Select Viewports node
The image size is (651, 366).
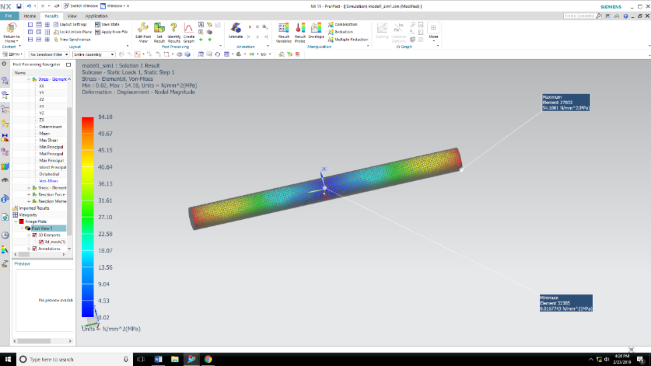pos(28,215)
